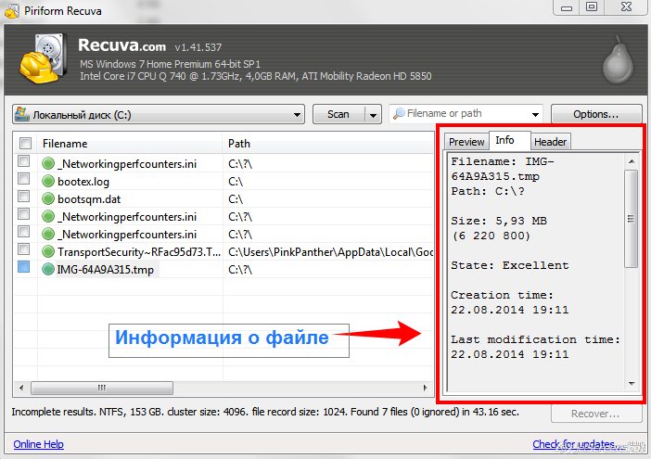The width and height of the screenshot is (651, 459).
Task: Click the file list scroll-right arrow
Action: click(425, 388)
